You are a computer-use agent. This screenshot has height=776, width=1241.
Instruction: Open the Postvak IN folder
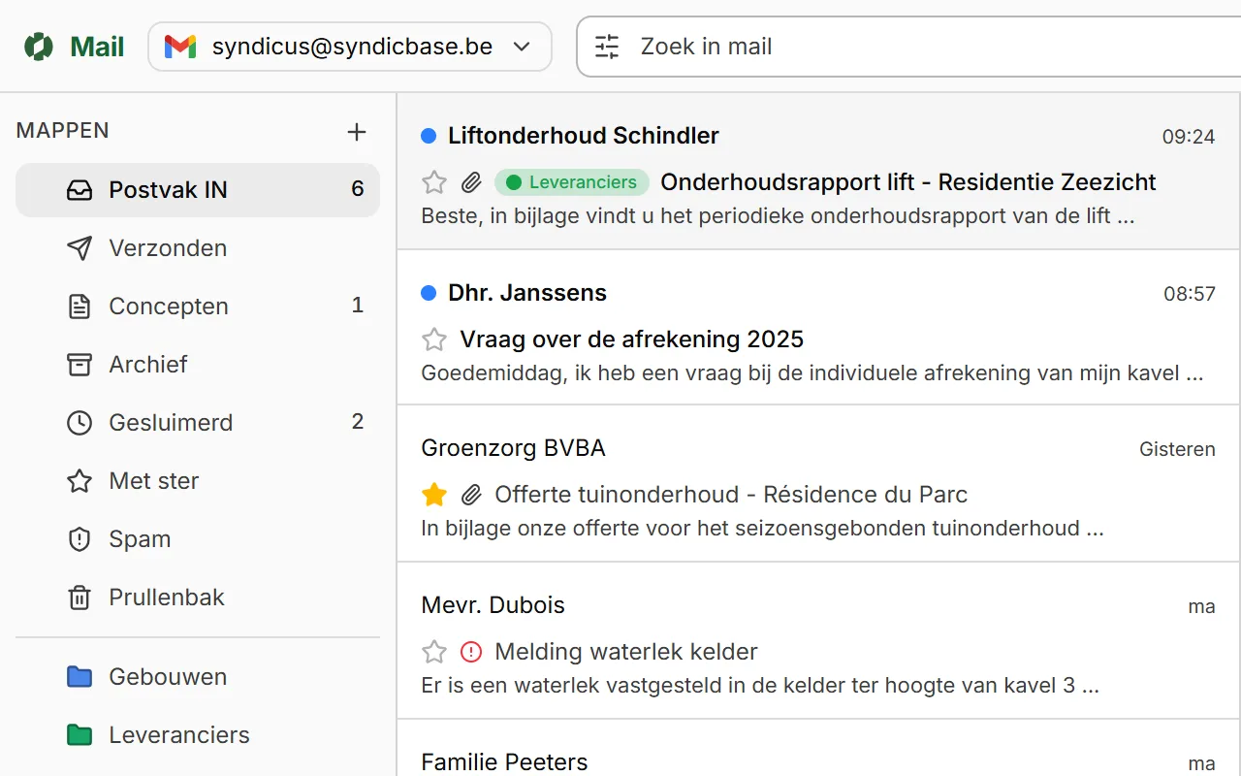click(x=198, y=190)
